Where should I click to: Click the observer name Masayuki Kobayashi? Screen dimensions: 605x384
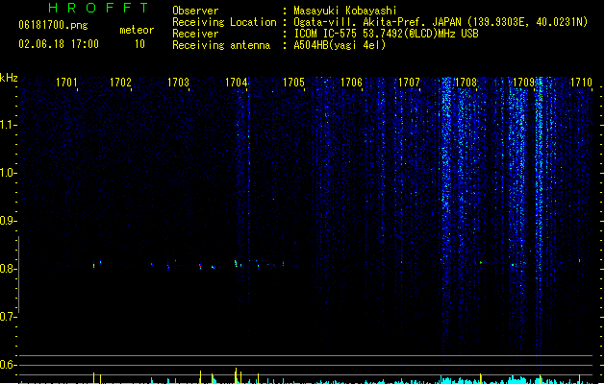pos(345,11)
